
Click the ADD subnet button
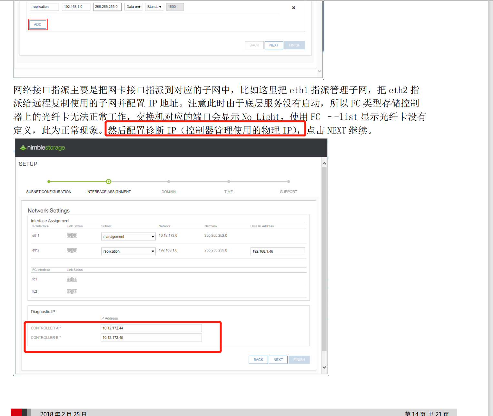click(38, 25)
